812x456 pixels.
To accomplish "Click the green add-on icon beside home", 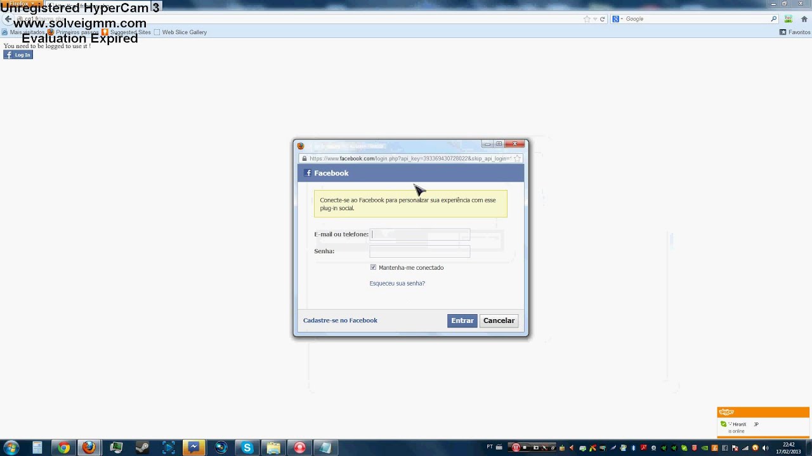I will tap(789, 19).
